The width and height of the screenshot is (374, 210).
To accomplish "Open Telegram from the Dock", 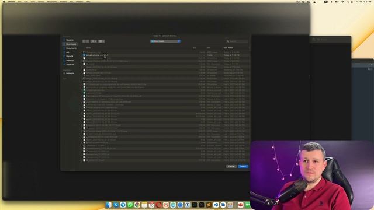I will pos(123,205).
